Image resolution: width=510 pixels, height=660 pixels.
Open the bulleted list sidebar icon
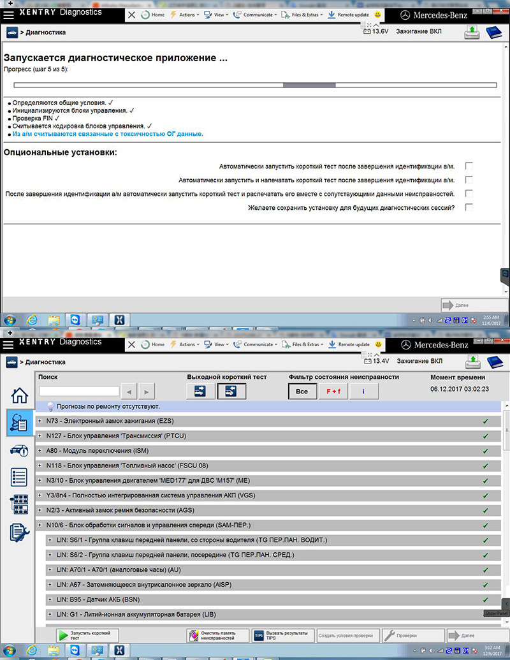[x=19, y=478]
